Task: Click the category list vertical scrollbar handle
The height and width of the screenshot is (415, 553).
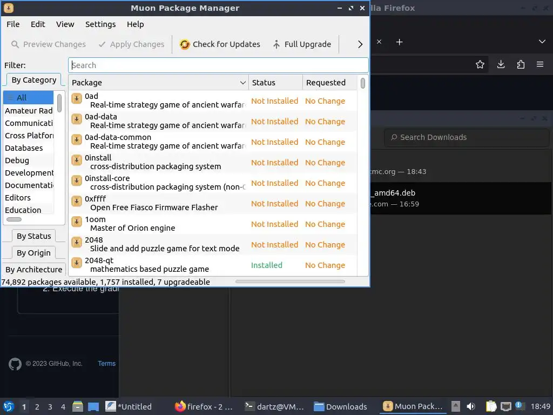Action: pos(59,103)
